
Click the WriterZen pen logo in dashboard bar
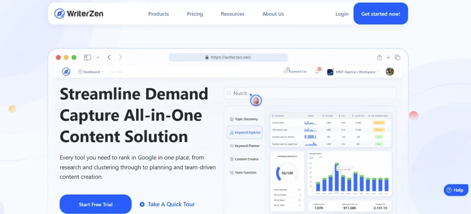[x=66, y=72]
